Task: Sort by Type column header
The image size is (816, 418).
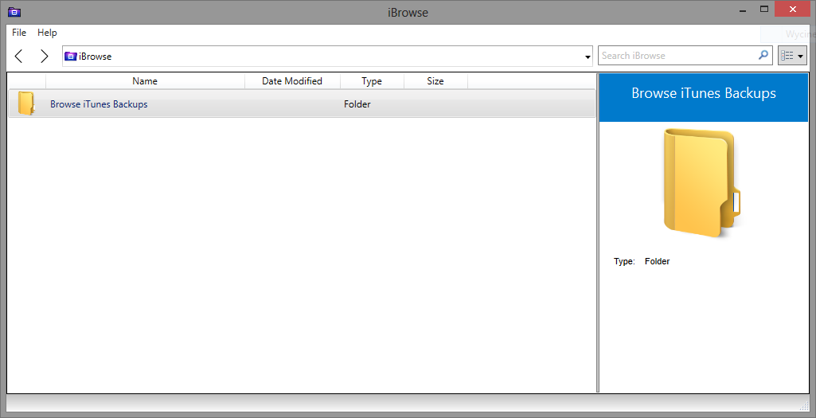Action: tap(372, 81)
